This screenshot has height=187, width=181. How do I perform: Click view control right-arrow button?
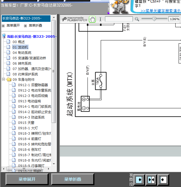139,180
